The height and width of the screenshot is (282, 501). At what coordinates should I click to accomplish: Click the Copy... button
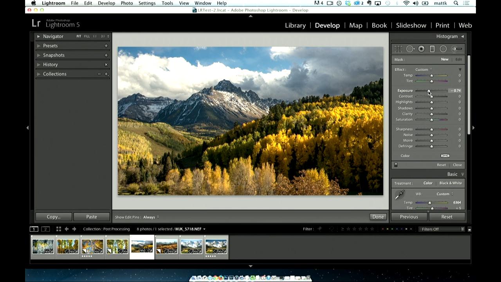click(x=54, y=217)
